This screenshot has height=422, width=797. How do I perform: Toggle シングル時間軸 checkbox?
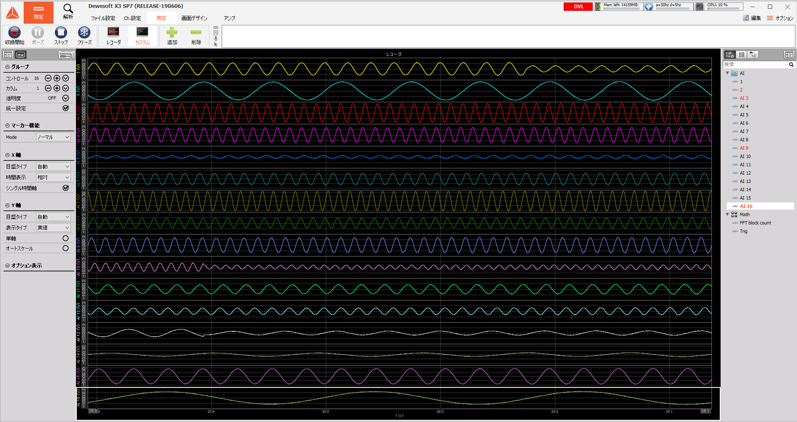tap(66, 188)
